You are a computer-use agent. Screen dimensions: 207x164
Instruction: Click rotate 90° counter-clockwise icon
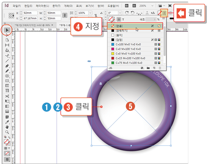point(132,13)
